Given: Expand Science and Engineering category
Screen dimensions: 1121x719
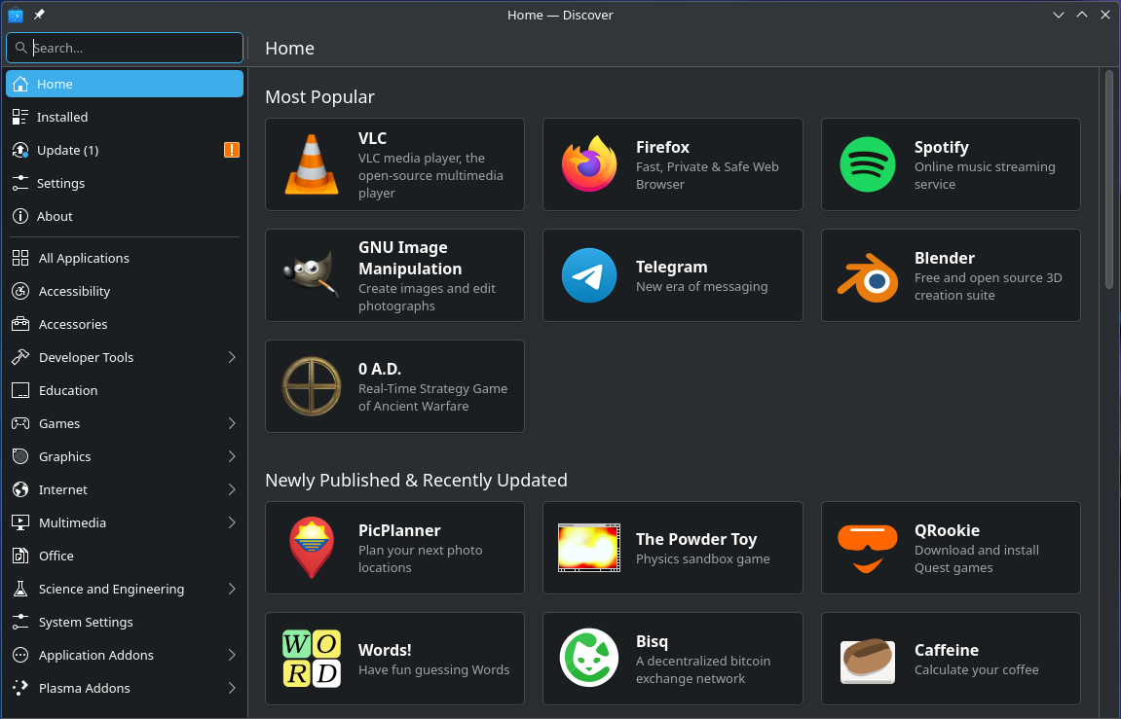Looking at the screenshot, I should 232,589.
